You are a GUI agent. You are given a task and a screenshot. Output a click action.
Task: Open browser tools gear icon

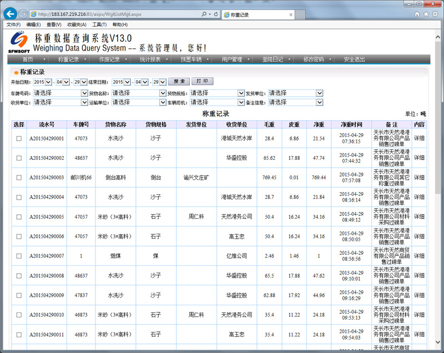tap(435, 14)
